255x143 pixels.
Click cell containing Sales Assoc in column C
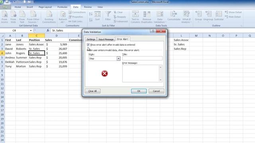(37, 44)
